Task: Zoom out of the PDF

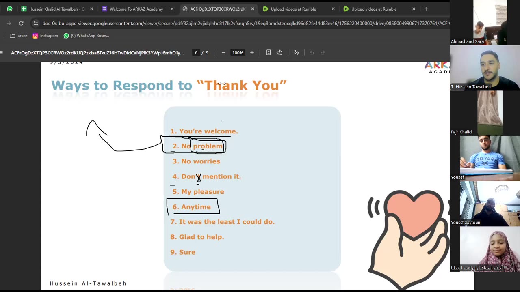Action: coord(223,52)
